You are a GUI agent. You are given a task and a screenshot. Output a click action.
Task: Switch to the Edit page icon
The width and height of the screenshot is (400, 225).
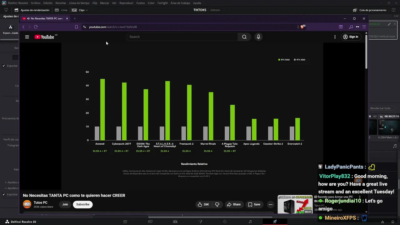click(x=175, y=222)
